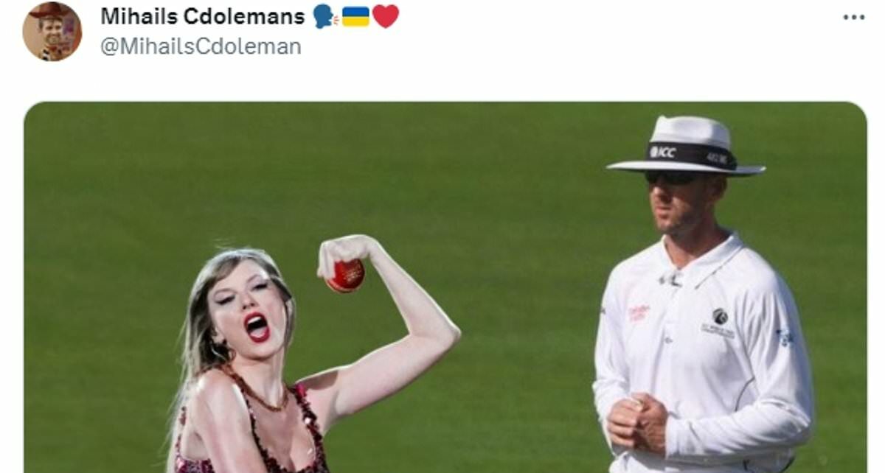This screenshot has width=885, height=473.
Task: Click the ICC logo on the umpire's hat
Action: pos(662,152)
